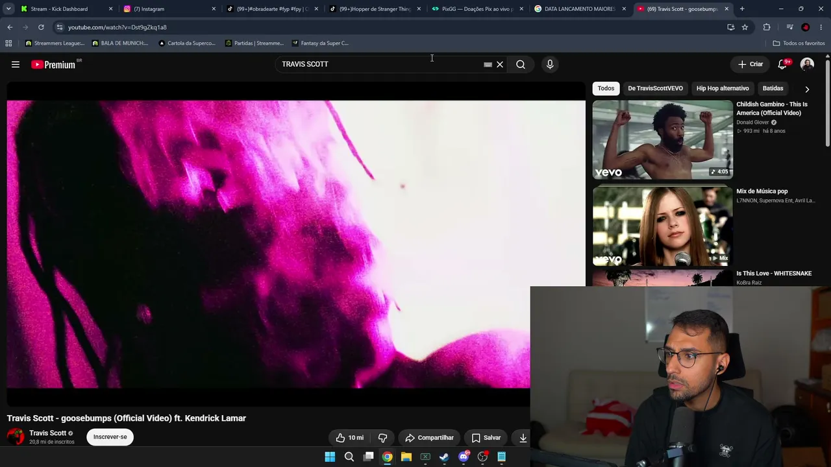Go to YouTube Premium home logo
831x467 pixels.
(x=55, y=64)
